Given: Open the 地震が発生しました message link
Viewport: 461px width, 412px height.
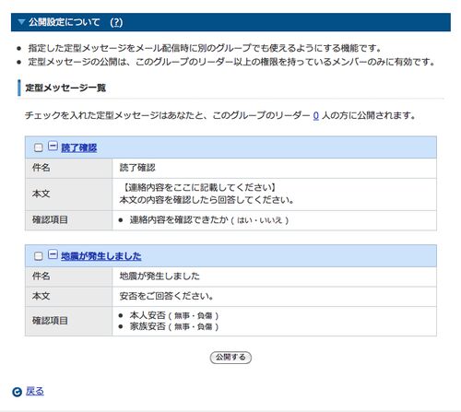Looking at the screenshot, I should coord(101,256).
